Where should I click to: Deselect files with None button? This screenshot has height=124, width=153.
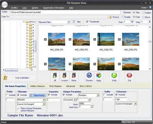tap(74, 77)
